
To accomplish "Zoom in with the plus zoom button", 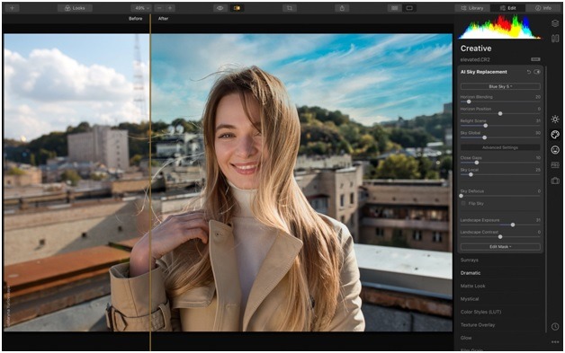I will coord(170,8).
